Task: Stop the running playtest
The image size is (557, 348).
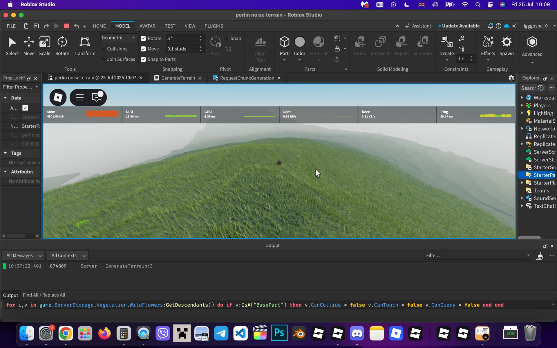Action: pos(66,26)
